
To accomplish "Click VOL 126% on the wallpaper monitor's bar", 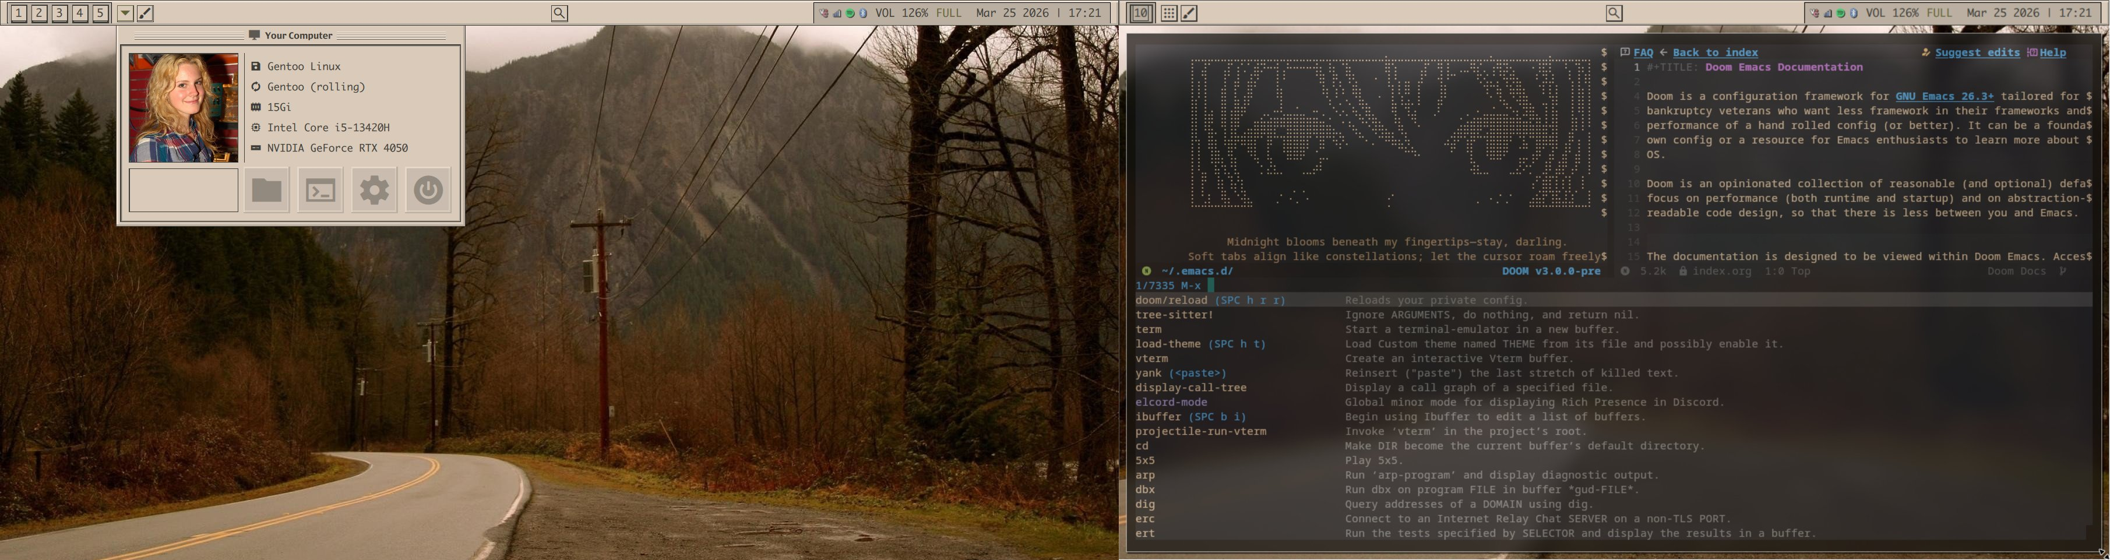I will tap(901, 13).
